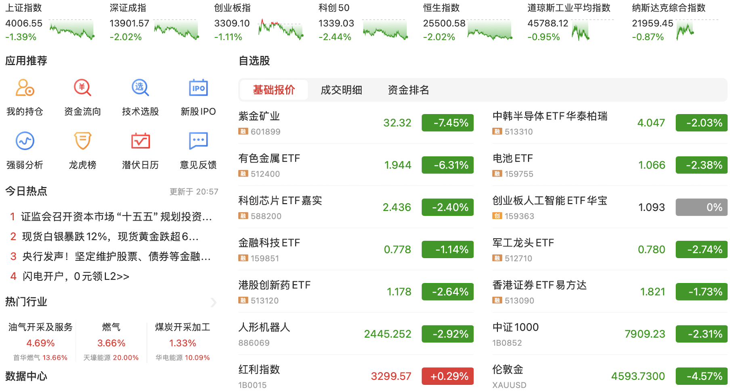Switch to the 资金排名 tab
Image resolution: width=730 pixels, height=392 pixels.
click(408, 90)
